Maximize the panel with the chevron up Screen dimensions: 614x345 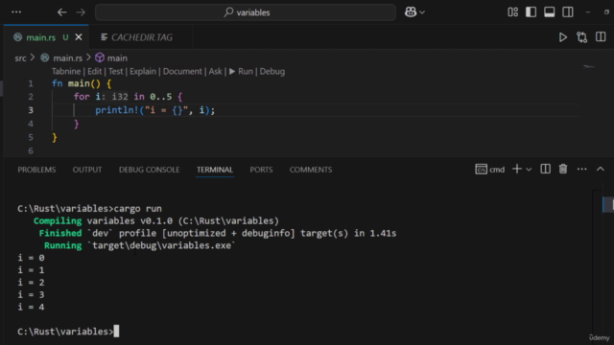tap(601, 169)
